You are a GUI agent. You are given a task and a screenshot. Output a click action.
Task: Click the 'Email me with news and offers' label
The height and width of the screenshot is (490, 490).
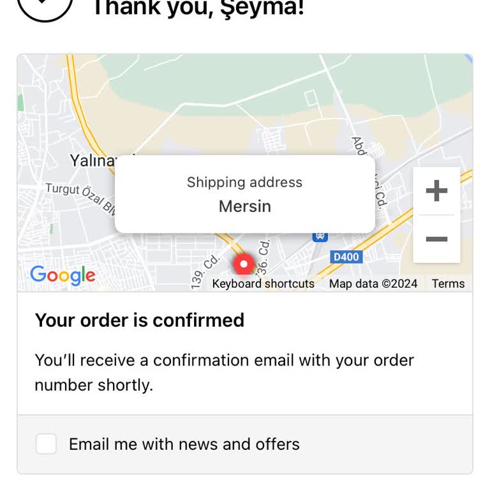[x=184, y=444]
